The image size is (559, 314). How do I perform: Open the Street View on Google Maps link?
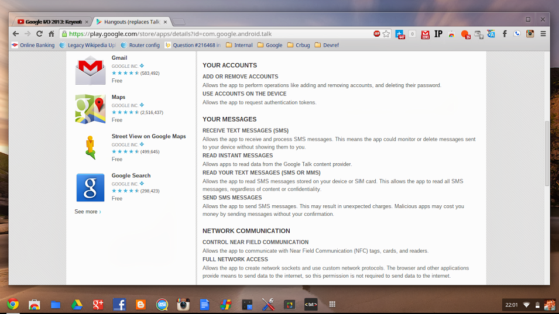149,136
